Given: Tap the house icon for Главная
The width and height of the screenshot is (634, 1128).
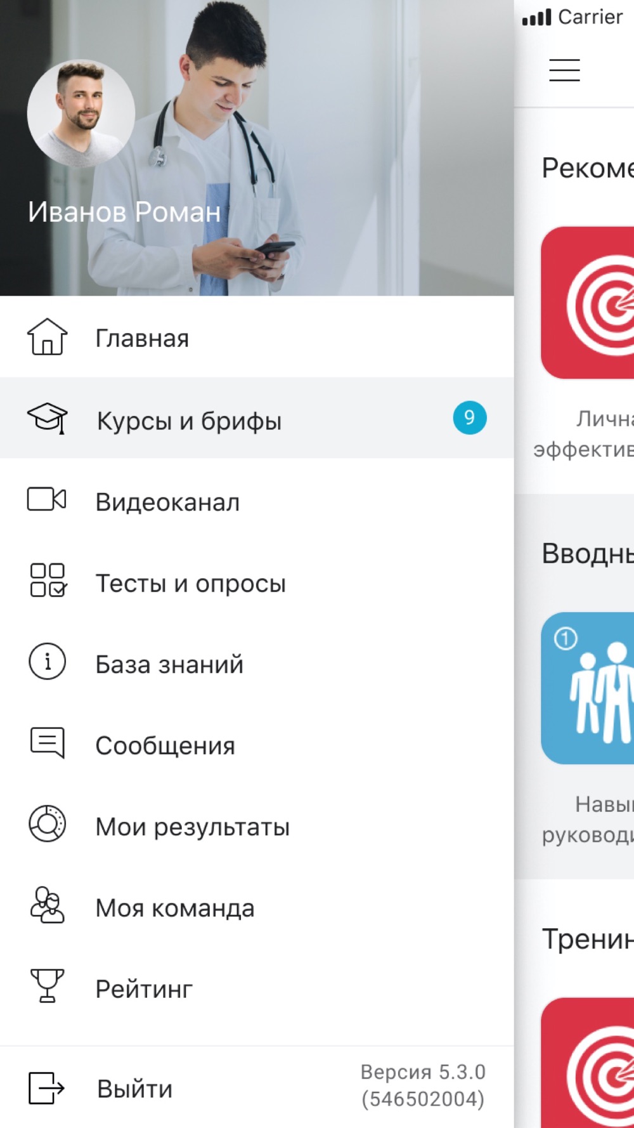Looking at the screenshot, I should point(47,337).
